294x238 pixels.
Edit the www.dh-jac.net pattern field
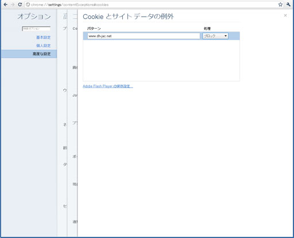click(144, 36)
